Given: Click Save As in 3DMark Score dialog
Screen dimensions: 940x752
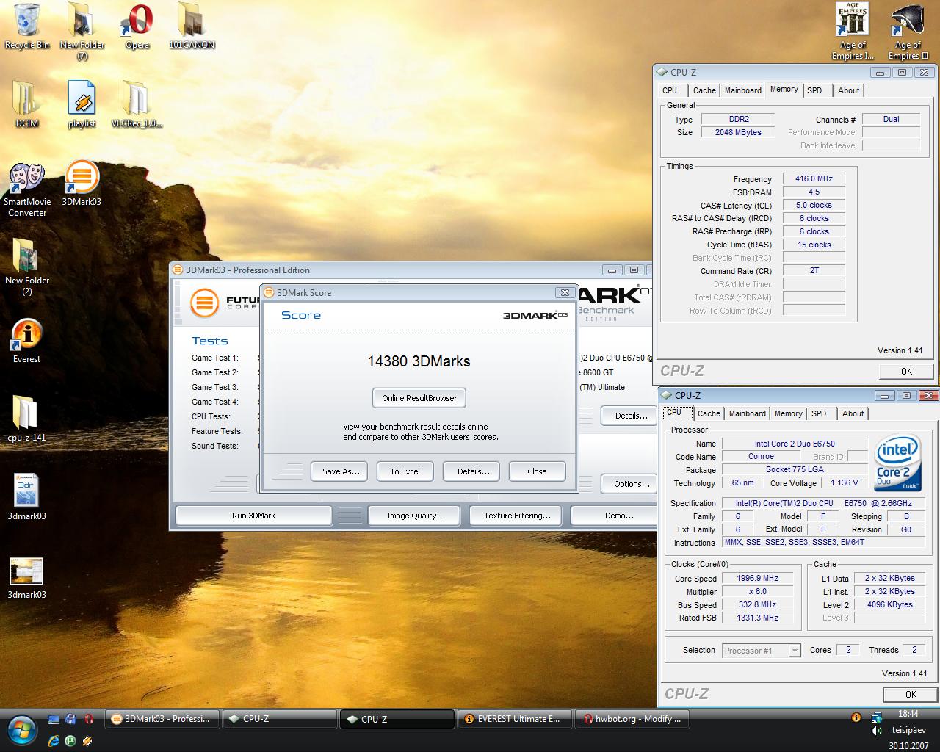Looking at the screenshot, I should [x=341, y=471].
